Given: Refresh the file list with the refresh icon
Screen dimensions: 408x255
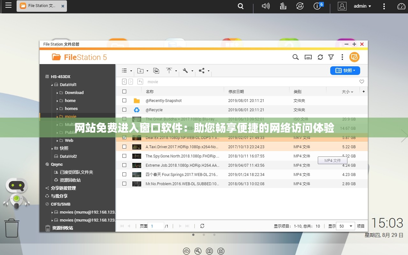Looking at the screenshot, I should (320, 57).
